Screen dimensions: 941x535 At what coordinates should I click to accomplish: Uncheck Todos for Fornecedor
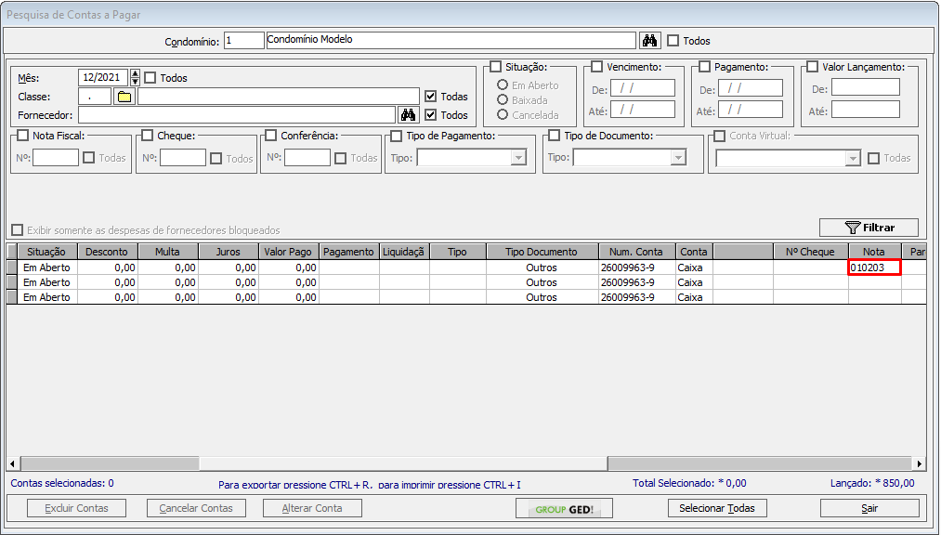coord(430,114)
